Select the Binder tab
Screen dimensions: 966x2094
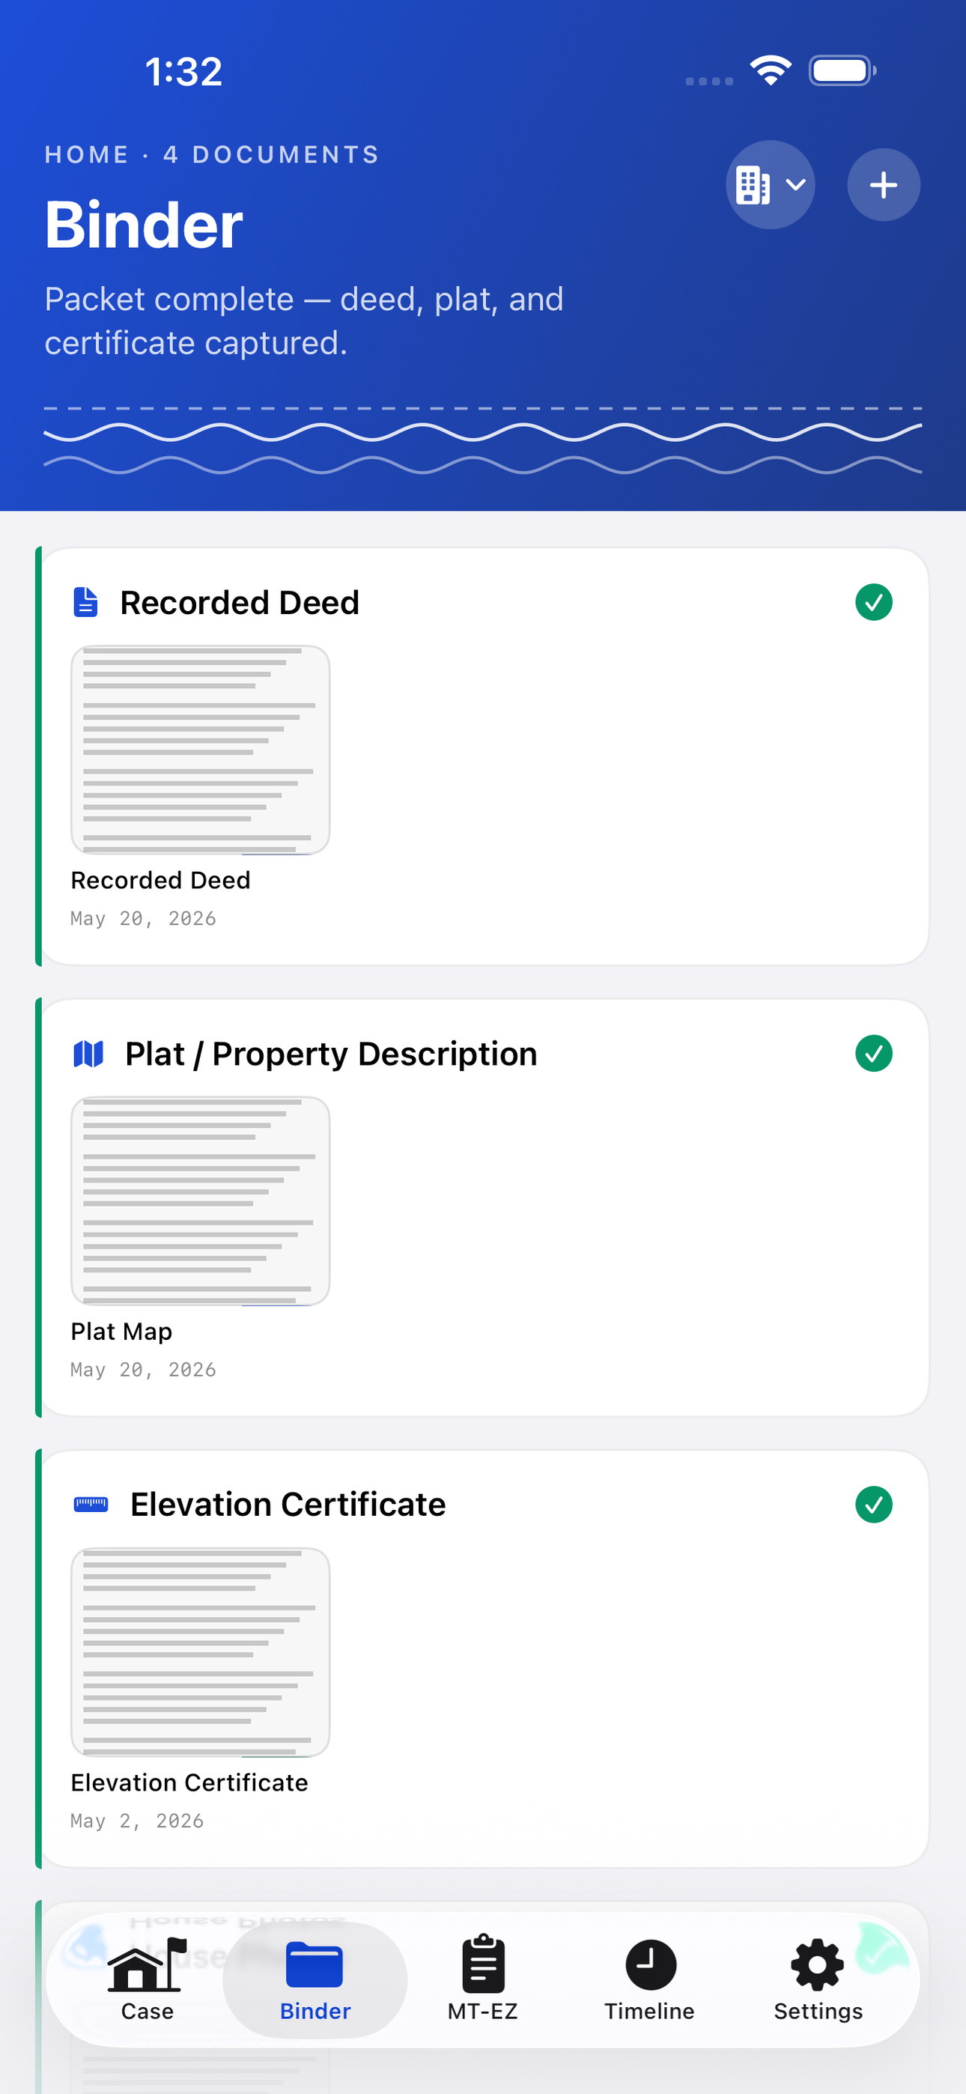(315, 1980)
